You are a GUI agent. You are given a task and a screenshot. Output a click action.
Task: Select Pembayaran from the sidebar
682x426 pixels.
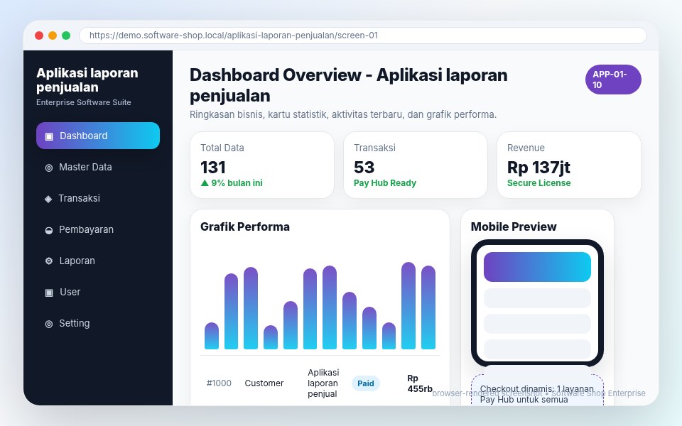(98, 229)
